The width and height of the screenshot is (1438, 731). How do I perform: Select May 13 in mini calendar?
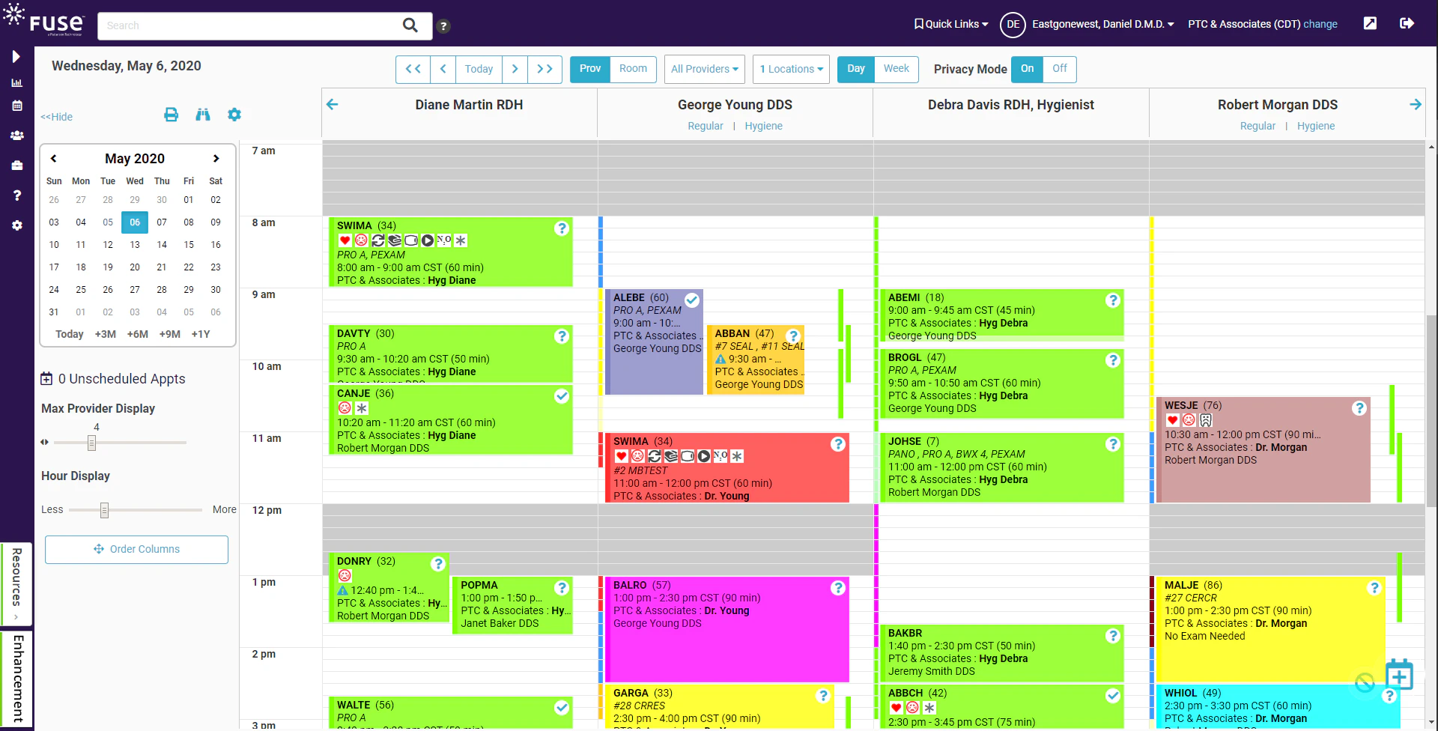pyautogui.click(x=135, y=245)
